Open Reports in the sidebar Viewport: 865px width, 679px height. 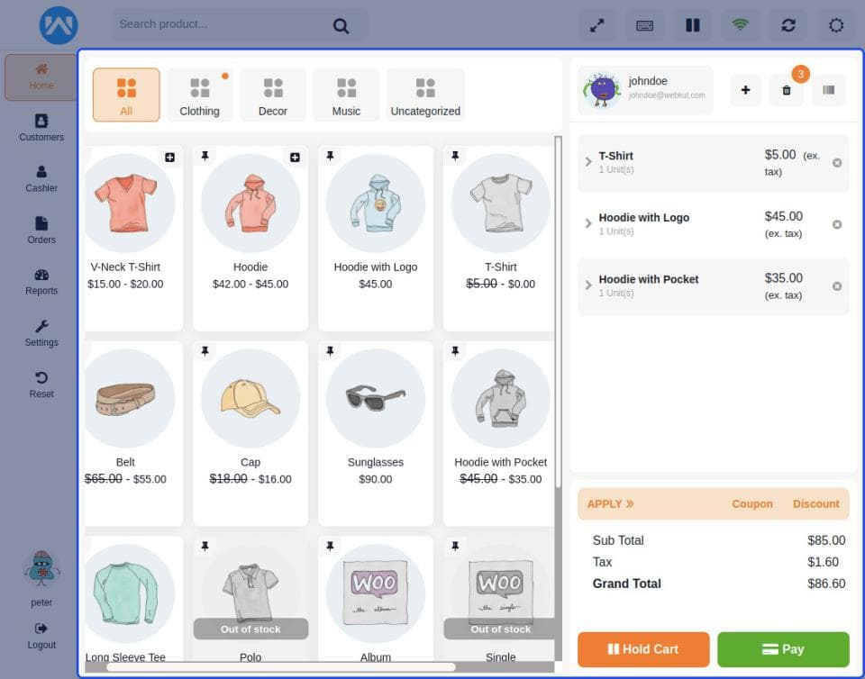(x=41, y=282)
